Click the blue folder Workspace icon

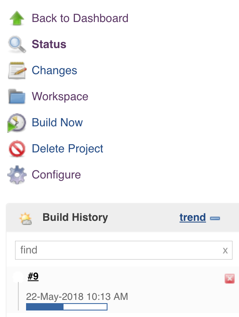(17, 97)
